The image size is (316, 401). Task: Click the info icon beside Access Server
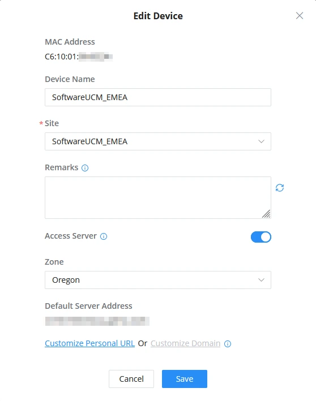coord(104,236)
